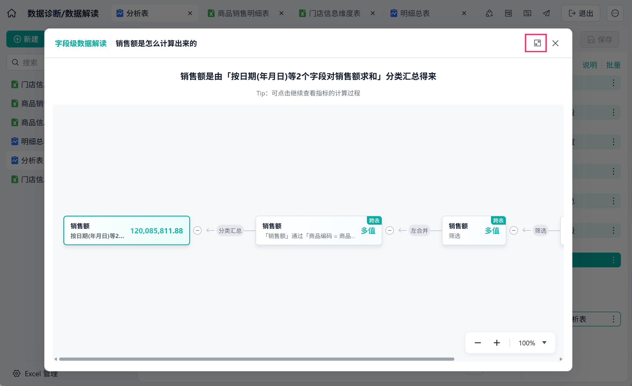The height and width of the screenshot is (386, 632).
Task: Click the scrollbar right arrow
Action: coord(561,359)
